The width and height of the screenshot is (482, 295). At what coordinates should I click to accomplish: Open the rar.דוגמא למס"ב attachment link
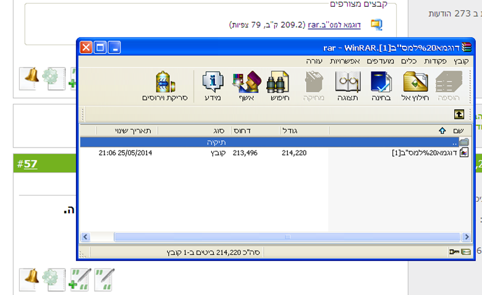(x=334, y=25)
